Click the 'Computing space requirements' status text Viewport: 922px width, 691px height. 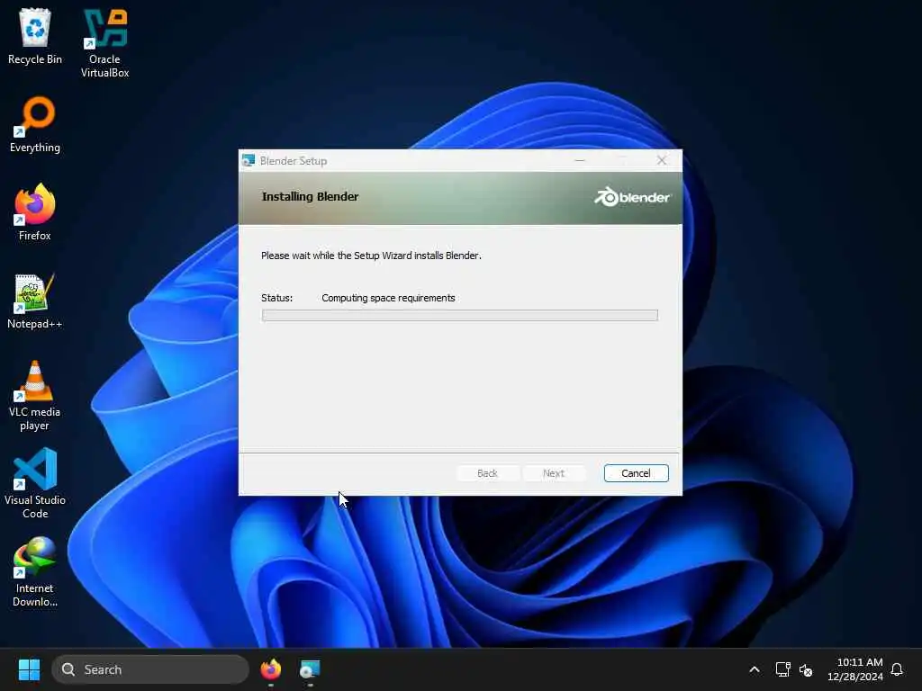(x=388, y=298)
